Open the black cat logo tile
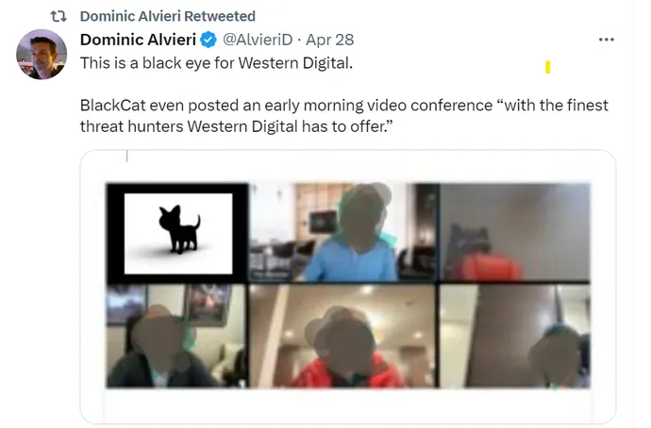This screenshot has height=428, width=651. point(177,233)
